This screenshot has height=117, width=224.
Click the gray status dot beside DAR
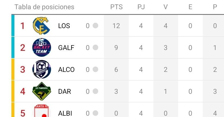(95, 91)
